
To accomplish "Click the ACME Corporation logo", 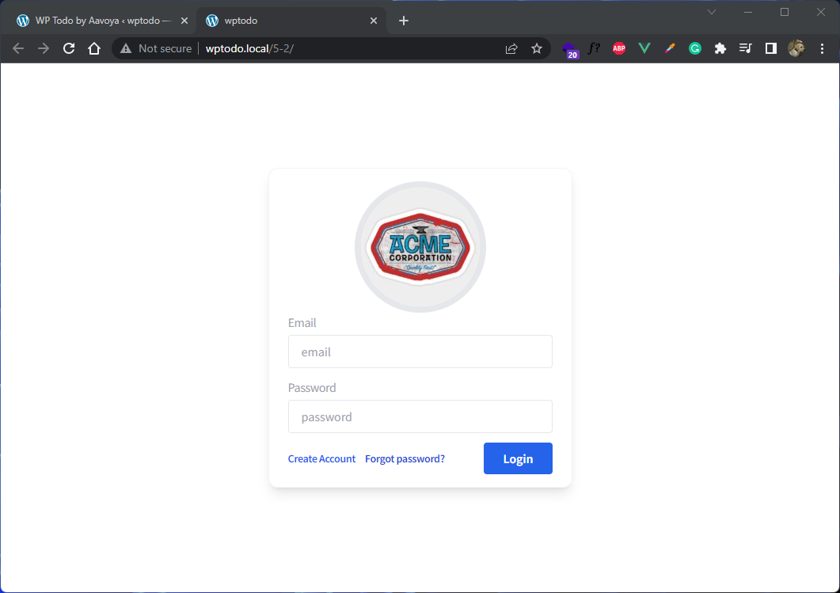I will [420, 247].
